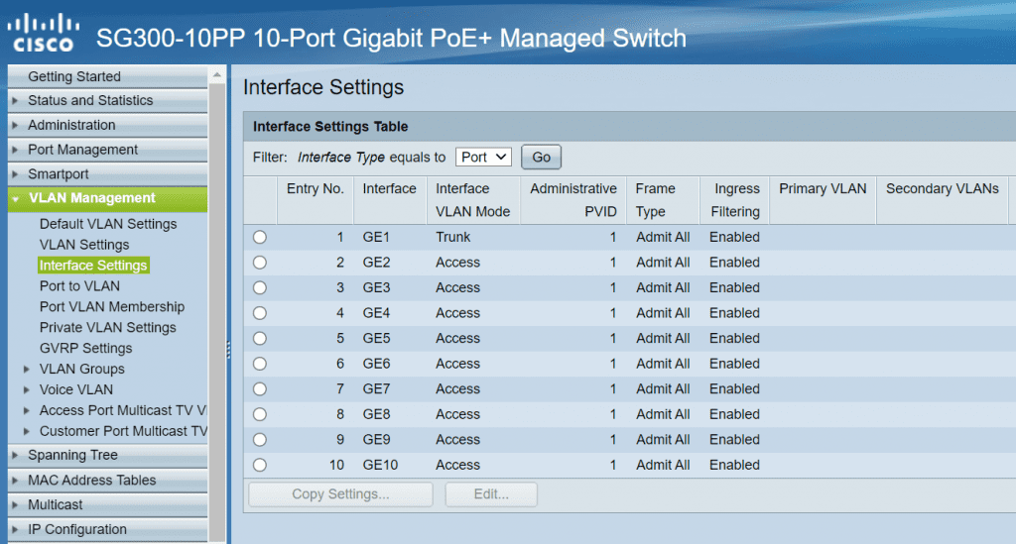
Task: Click the Copy Settings button
Action: 340,494
